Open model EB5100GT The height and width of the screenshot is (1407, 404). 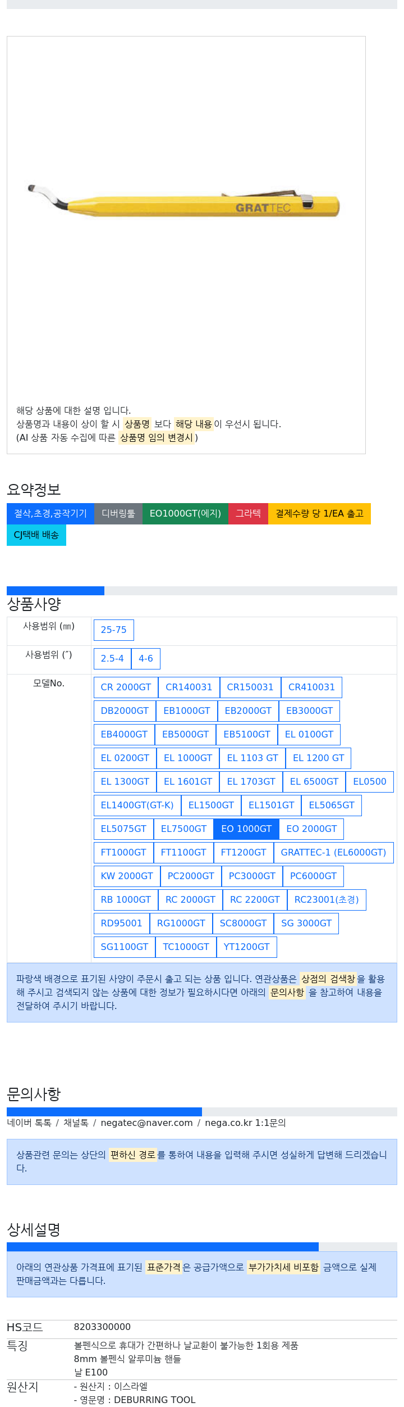(247, 735)
